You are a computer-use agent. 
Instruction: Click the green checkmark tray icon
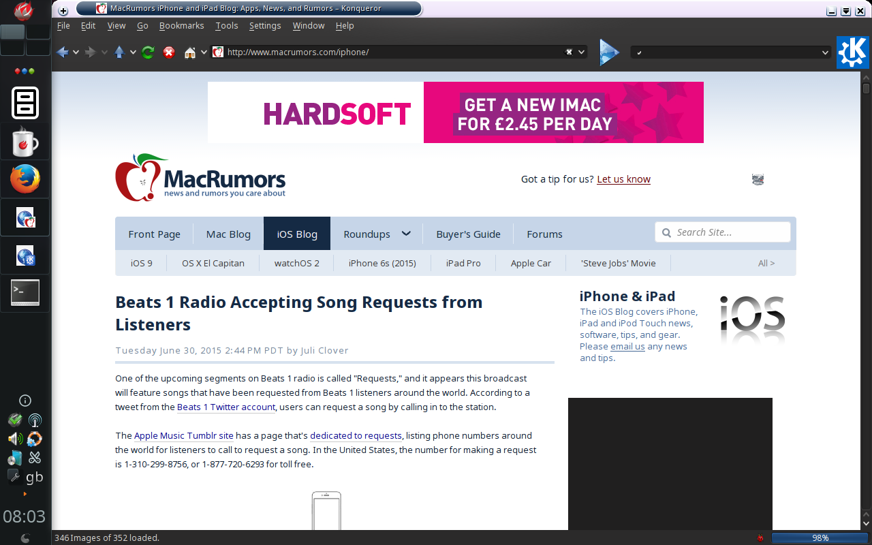(x=15, y=420)
